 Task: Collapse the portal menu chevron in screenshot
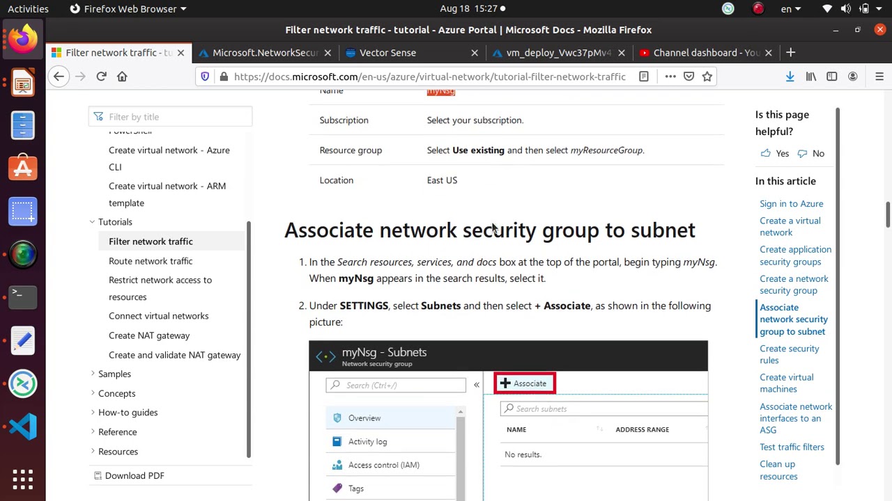[x=477, y=385]
